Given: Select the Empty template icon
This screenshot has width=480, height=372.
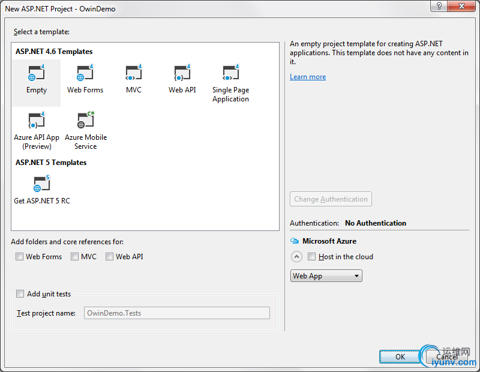Looking at the screenshot, I should [x=37, y=73].
